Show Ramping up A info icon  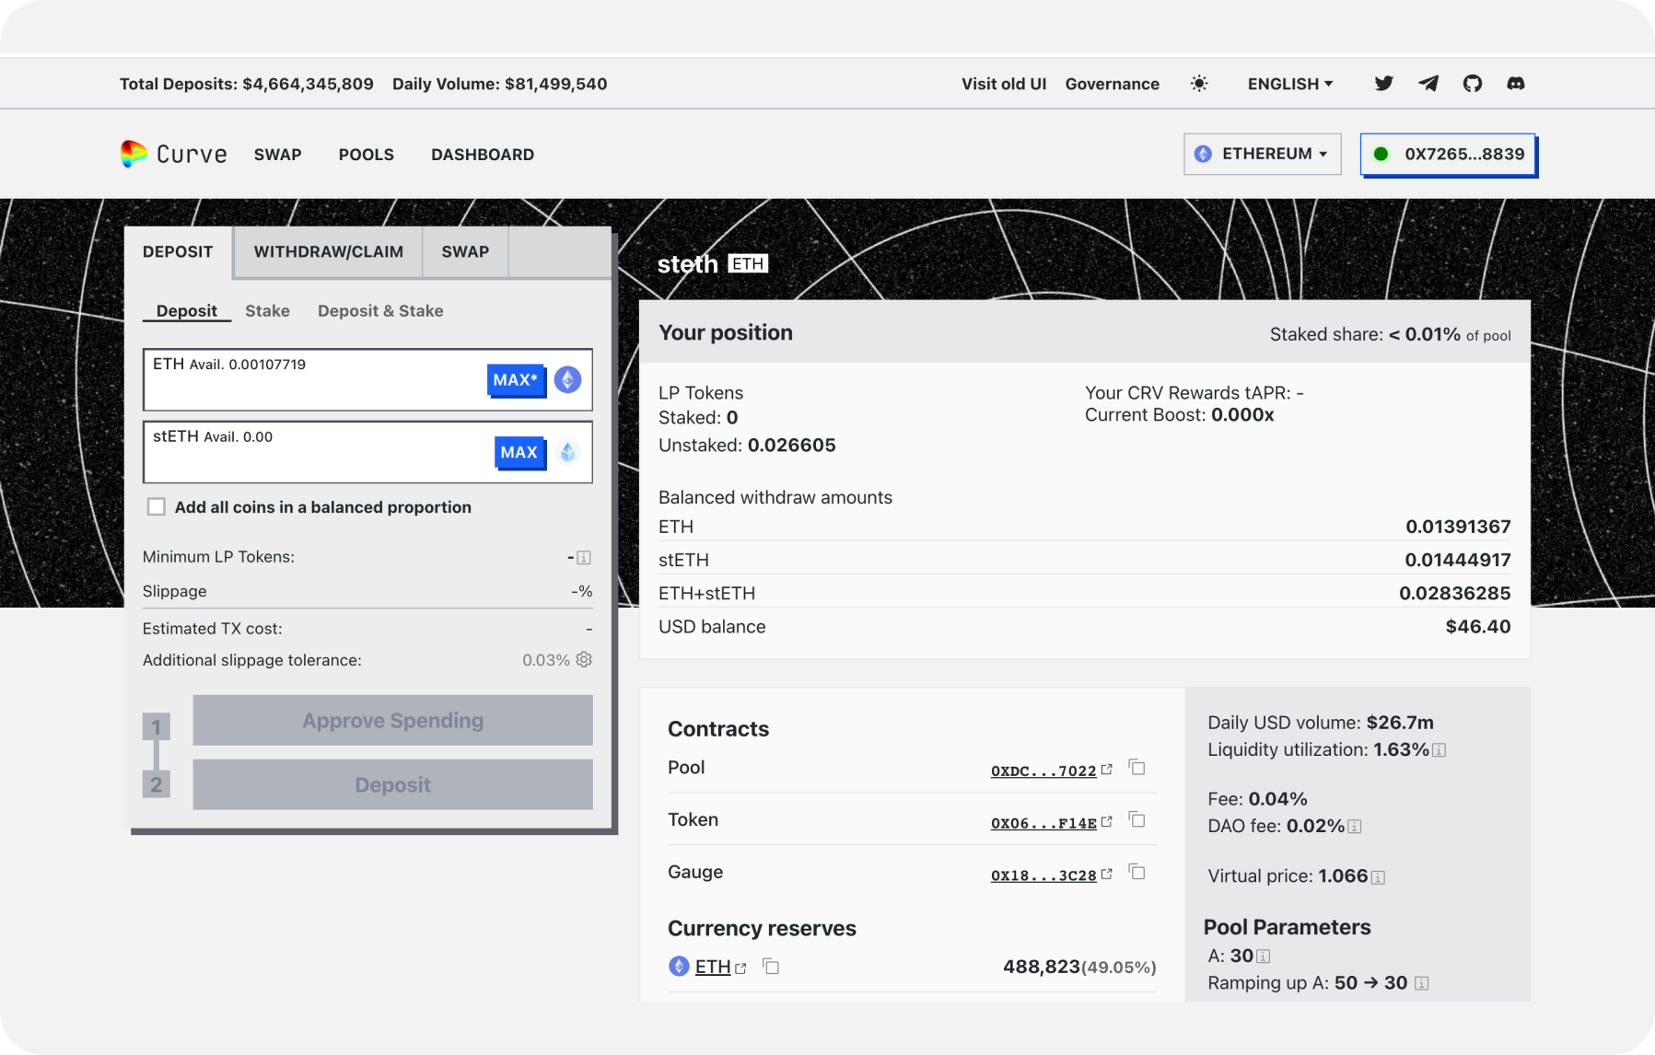(x=1422, y=983)
